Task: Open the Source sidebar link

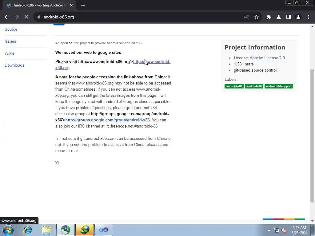Action: click(11, 29)
